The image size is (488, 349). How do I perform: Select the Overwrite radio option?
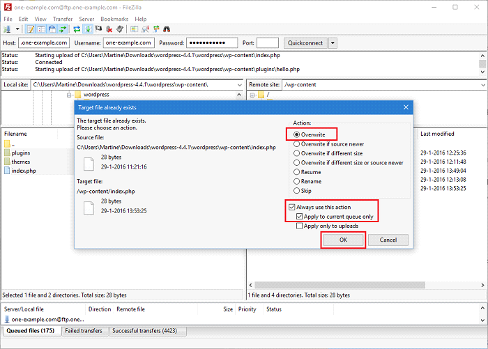[x=297, y=134]
